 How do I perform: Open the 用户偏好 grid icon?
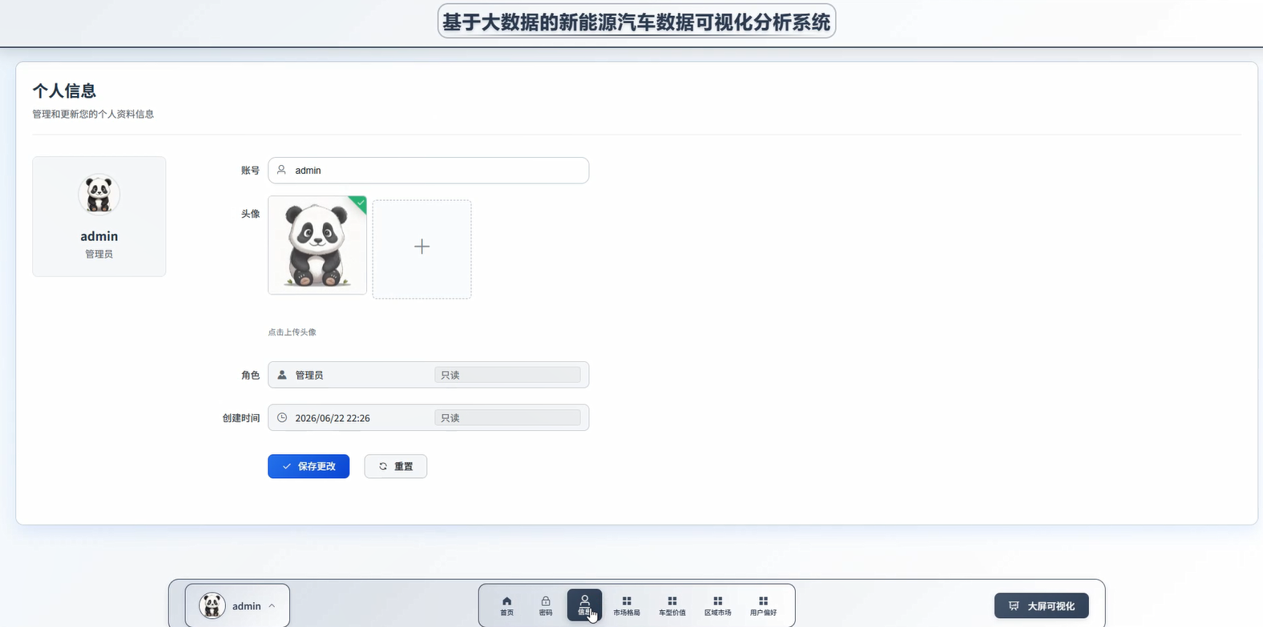point(763,605)
